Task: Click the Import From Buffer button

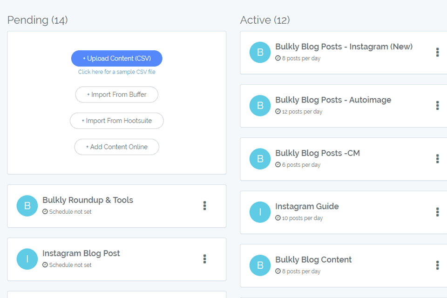Action: (x=116, y=95)
